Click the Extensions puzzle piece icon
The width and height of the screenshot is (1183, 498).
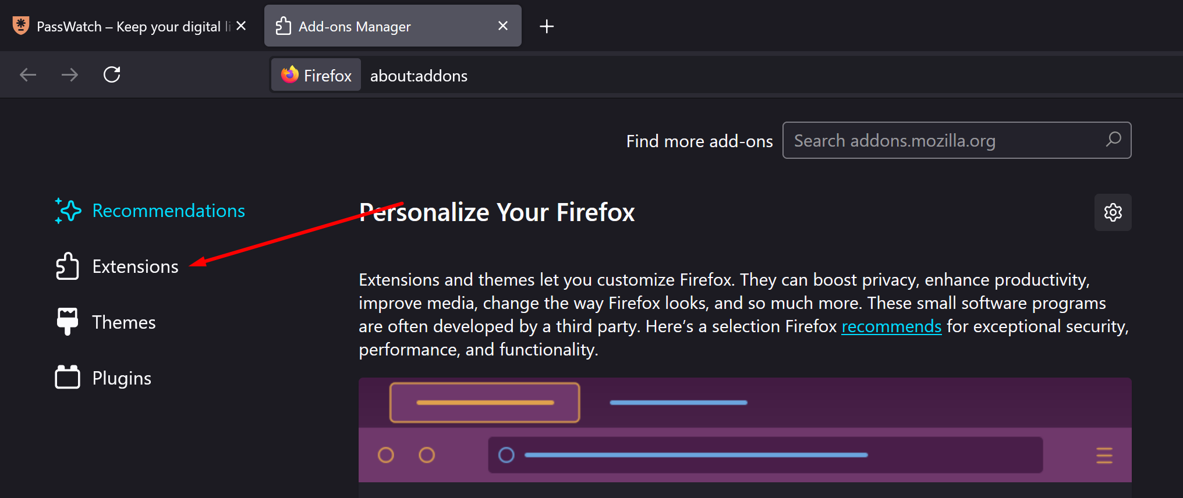(x=68, y=266)
